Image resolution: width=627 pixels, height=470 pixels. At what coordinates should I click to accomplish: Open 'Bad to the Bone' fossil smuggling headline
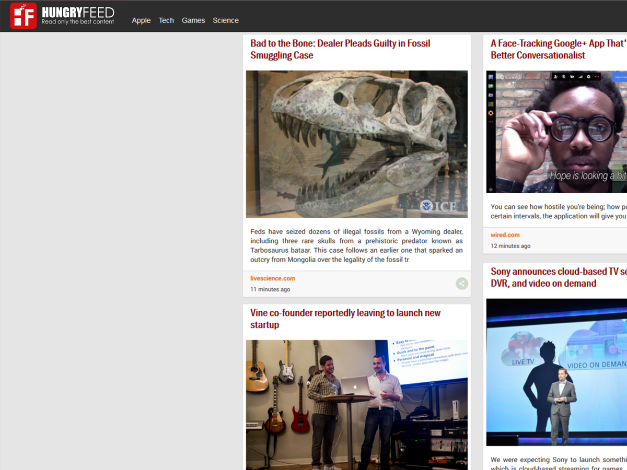click(x=340, y=49)
